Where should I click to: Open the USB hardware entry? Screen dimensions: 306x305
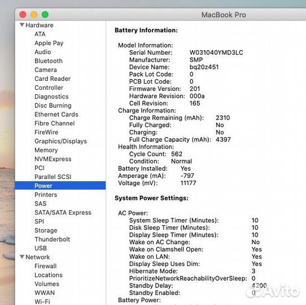(x=41, y=248)
